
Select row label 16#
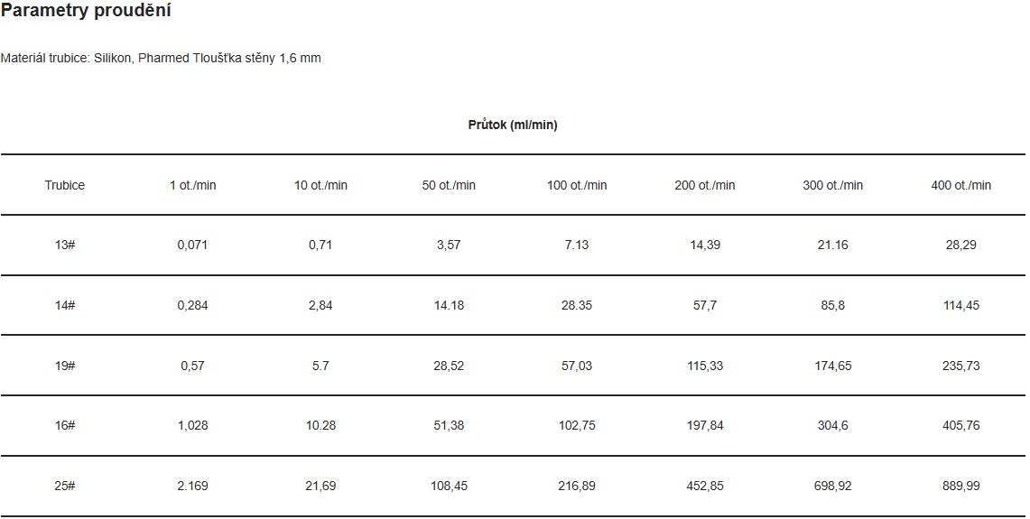tap(64, 426)
